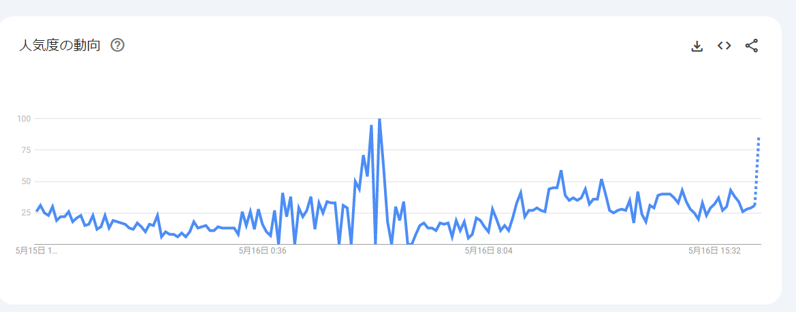Click the zero dip between the two tallest peaks
The height and width of the screenshot is (312, 796).
375,243
